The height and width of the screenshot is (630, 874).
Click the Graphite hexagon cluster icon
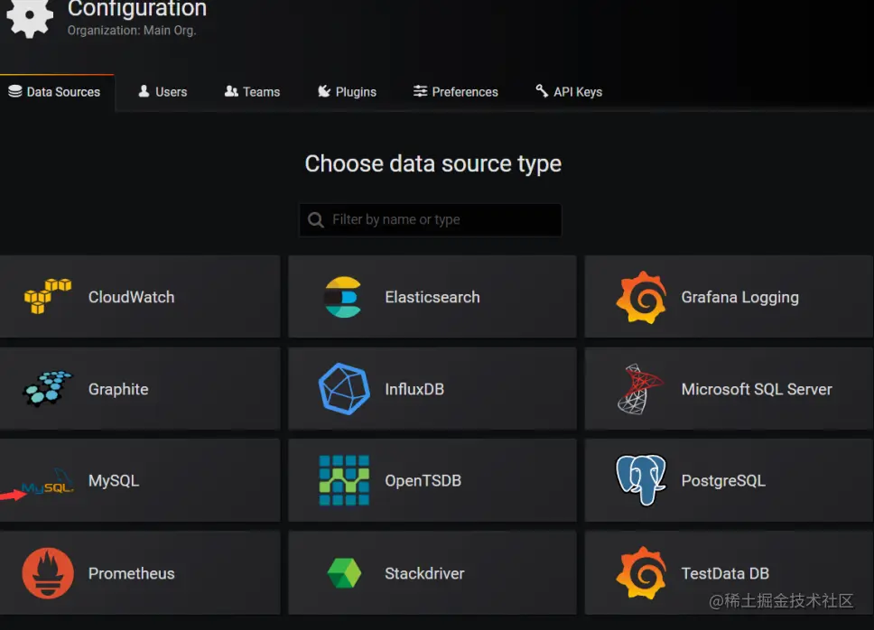click(48, 388)
